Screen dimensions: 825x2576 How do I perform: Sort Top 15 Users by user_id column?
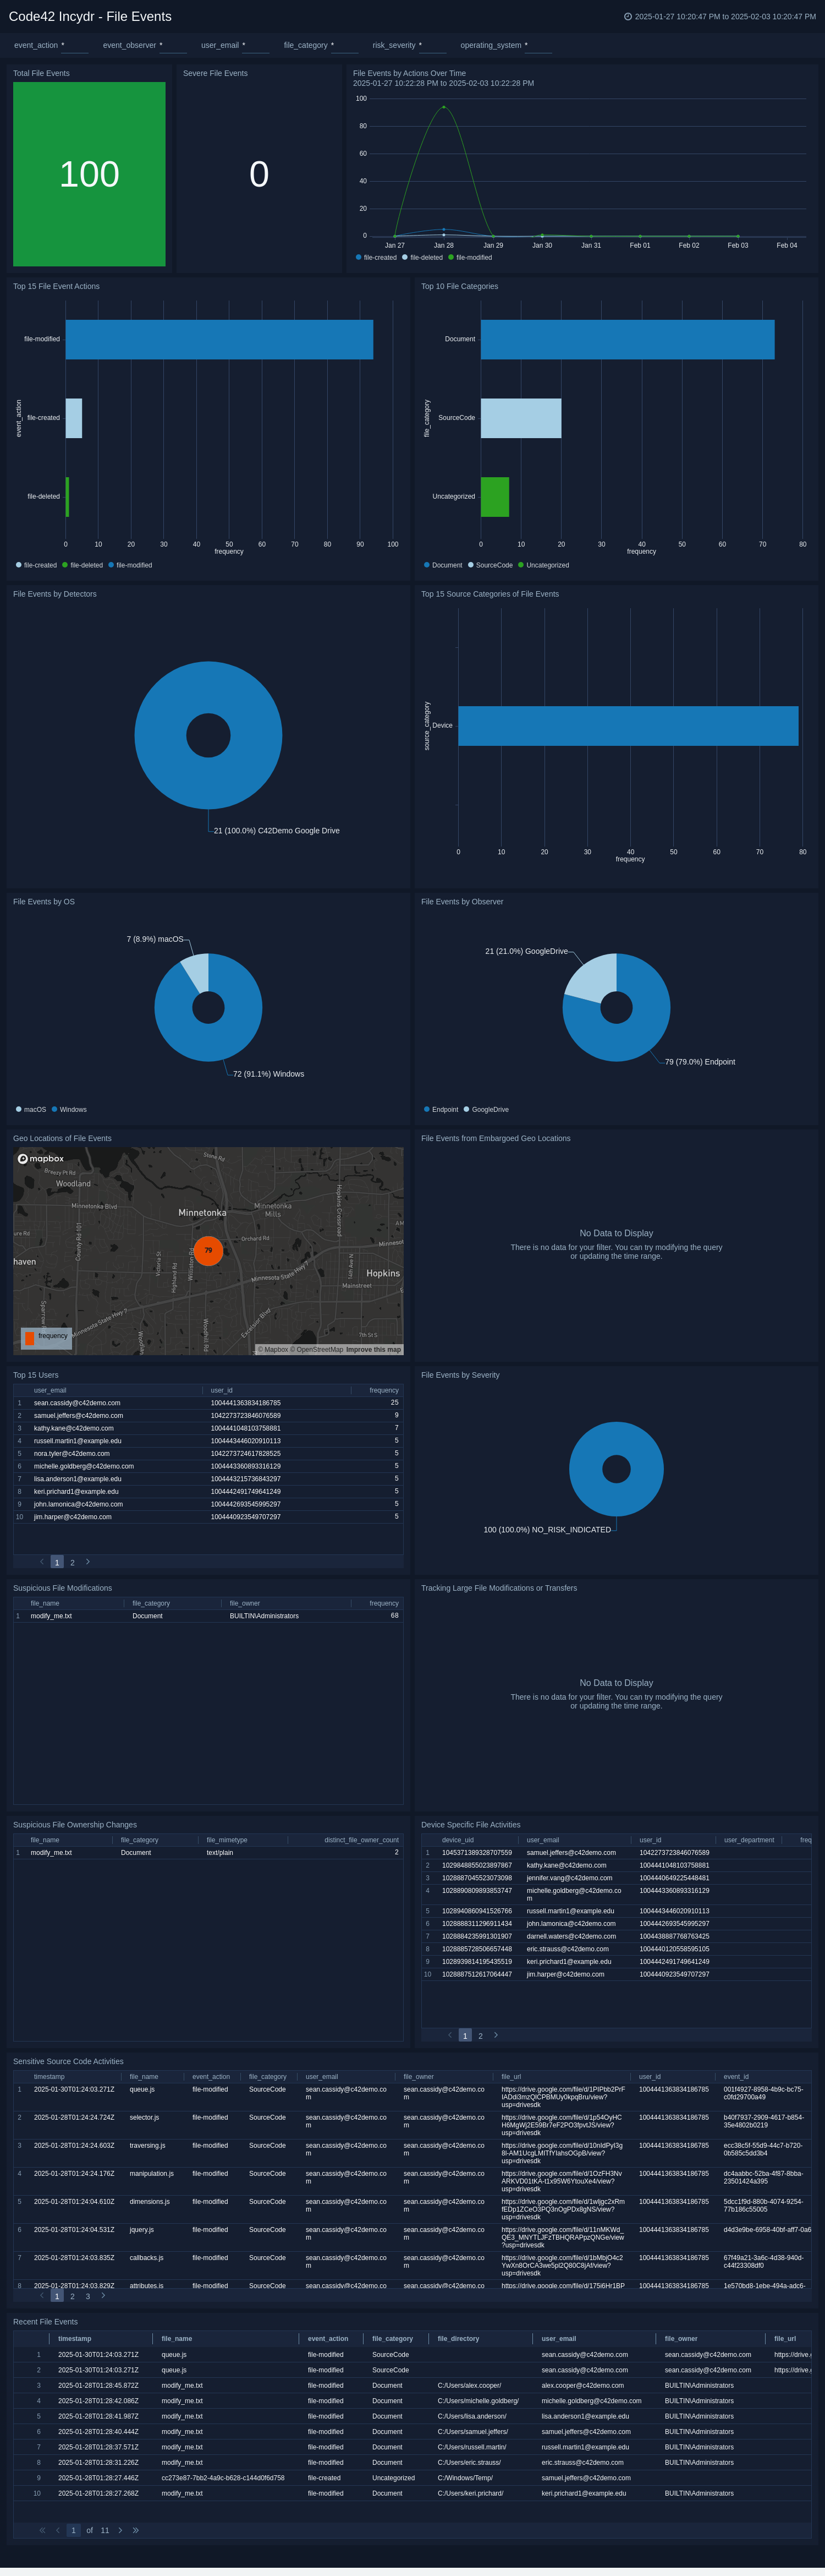(222, 1390)
